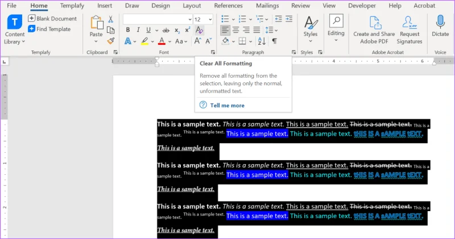Click the Clear All Formatting icon

199,30
